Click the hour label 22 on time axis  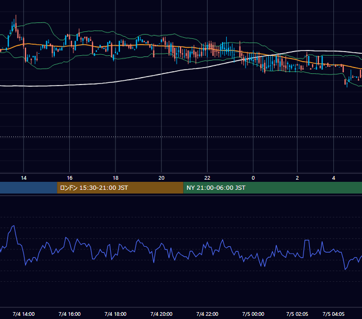point(207,178)
